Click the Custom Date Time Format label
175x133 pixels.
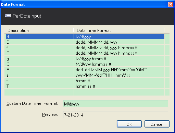pyautogui.click(x=32, y=103)
